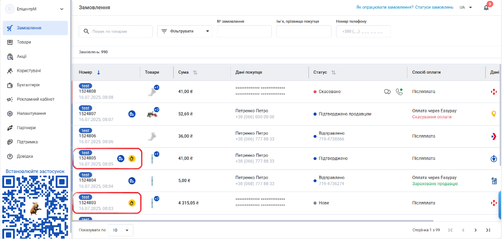Open Замовлення in the sidebar
The image size is (502, 239).
click(x=35, y=28)
